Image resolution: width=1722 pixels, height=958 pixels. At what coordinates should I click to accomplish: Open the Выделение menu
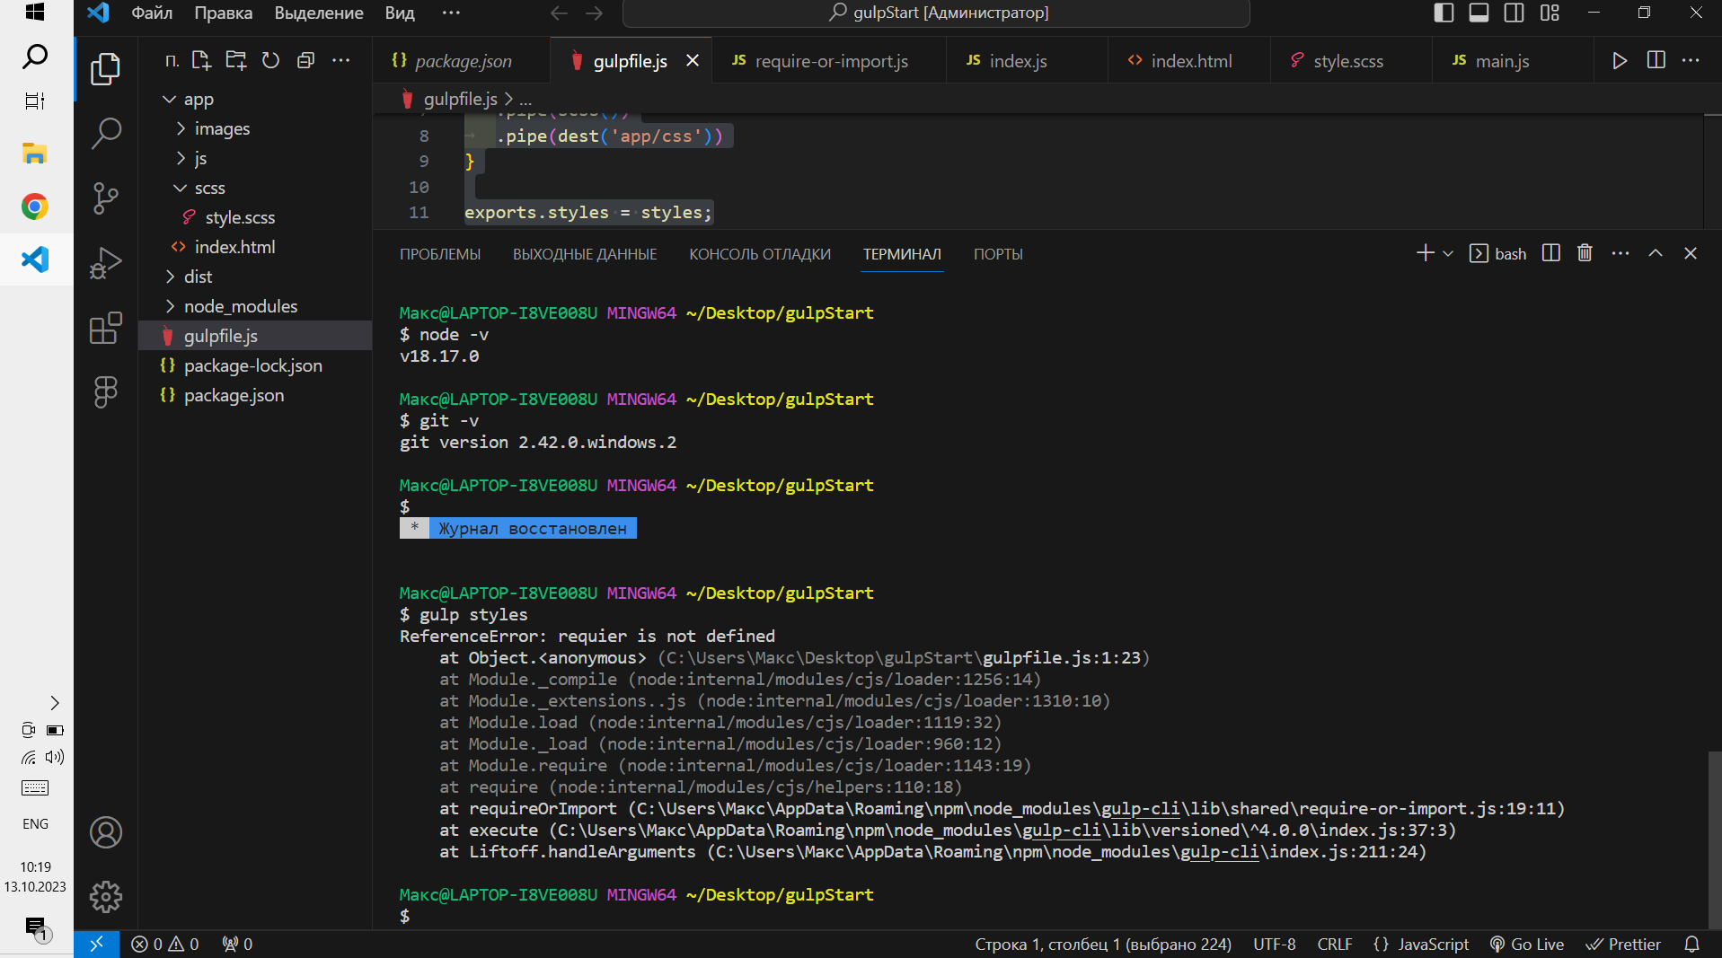[319, 13]
